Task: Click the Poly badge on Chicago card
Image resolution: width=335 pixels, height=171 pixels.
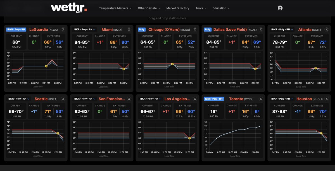Action: point(141,29)
